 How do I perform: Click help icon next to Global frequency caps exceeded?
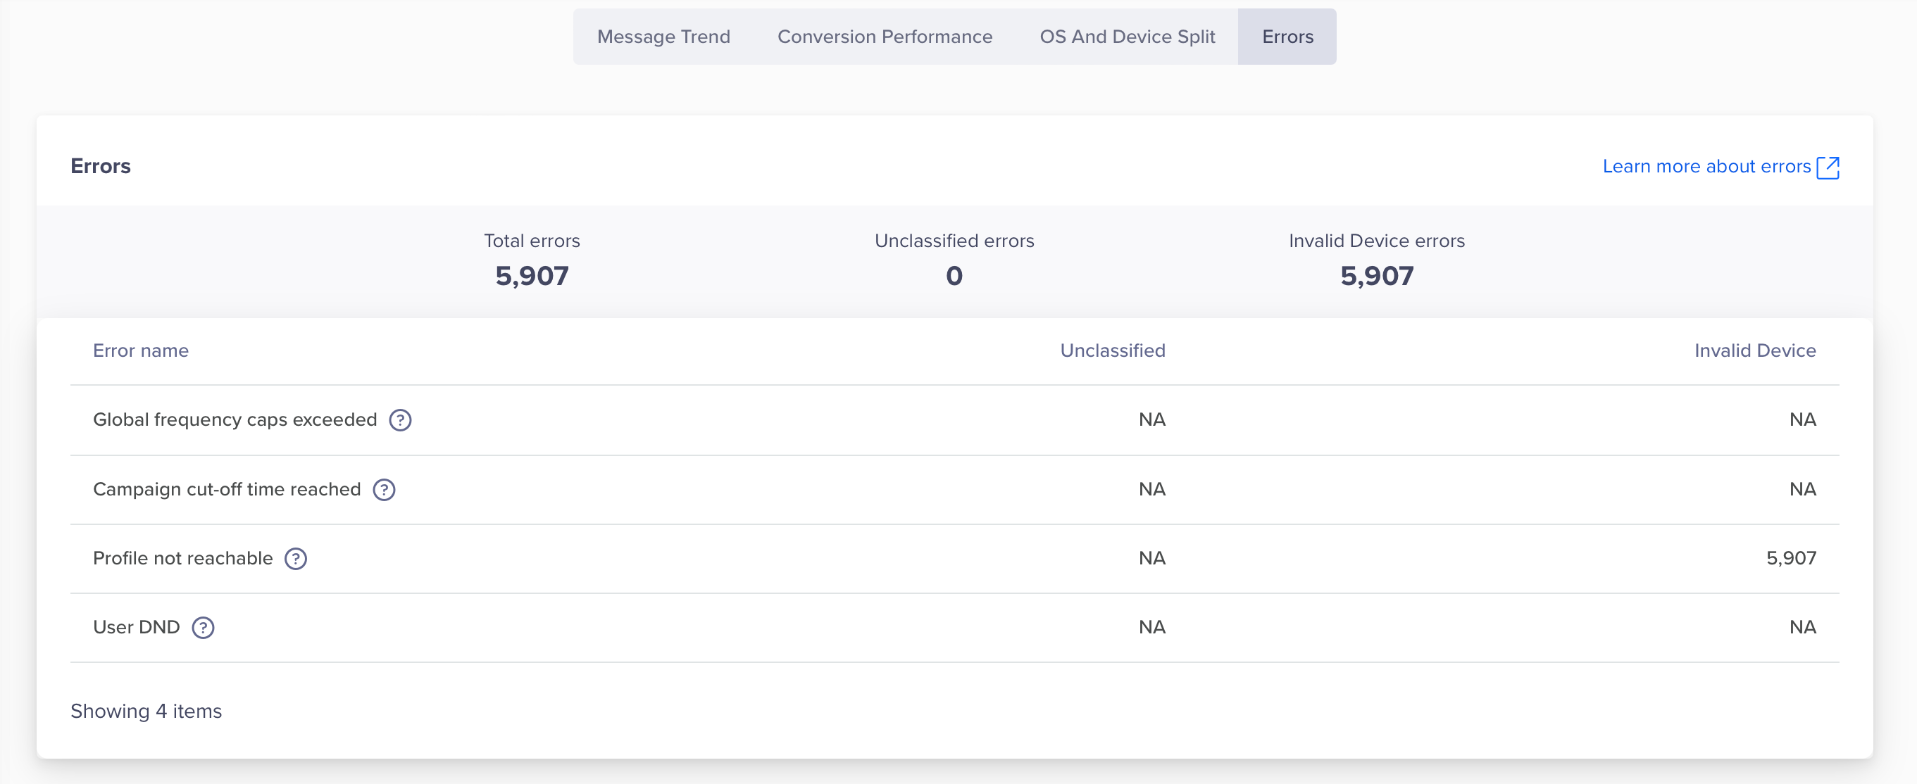coord(400,420)
